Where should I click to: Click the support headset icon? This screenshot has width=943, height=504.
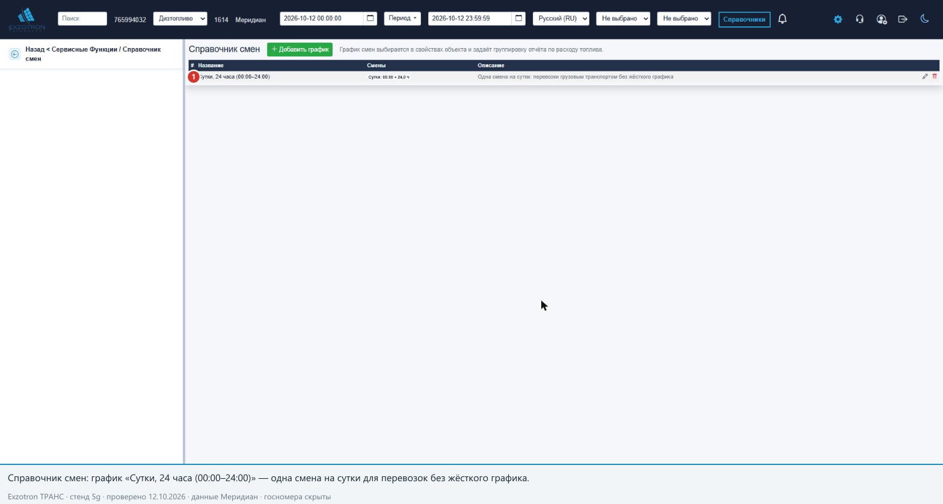[859, 19]
